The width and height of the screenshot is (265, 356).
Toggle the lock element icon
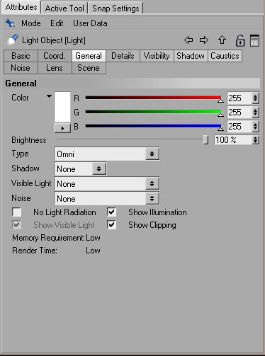click(x=240, y=40)
